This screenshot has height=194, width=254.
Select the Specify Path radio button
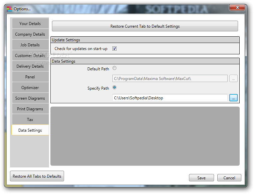115,87
